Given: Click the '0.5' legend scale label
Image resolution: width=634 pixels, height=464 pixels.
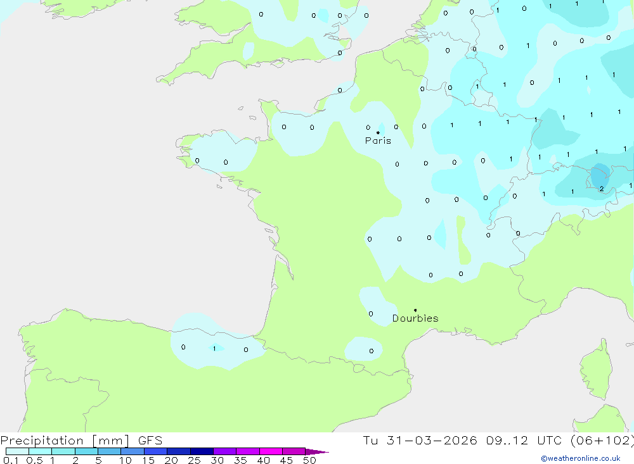Looking at the screenshot, I should (34, 460).
